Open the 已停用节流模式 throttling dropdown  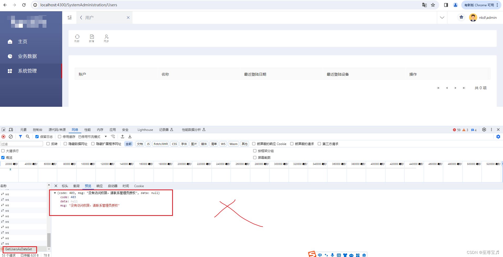pyautogui.click(x=106, y=136)
